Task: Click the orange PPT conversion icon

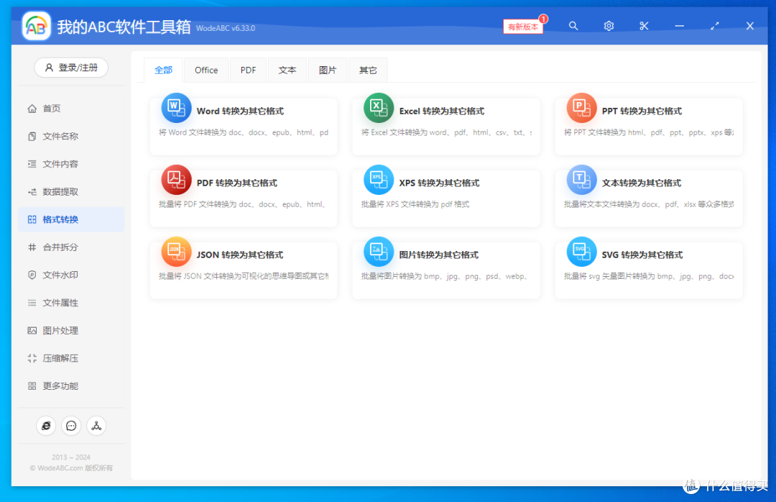Action: coord(581,108)
